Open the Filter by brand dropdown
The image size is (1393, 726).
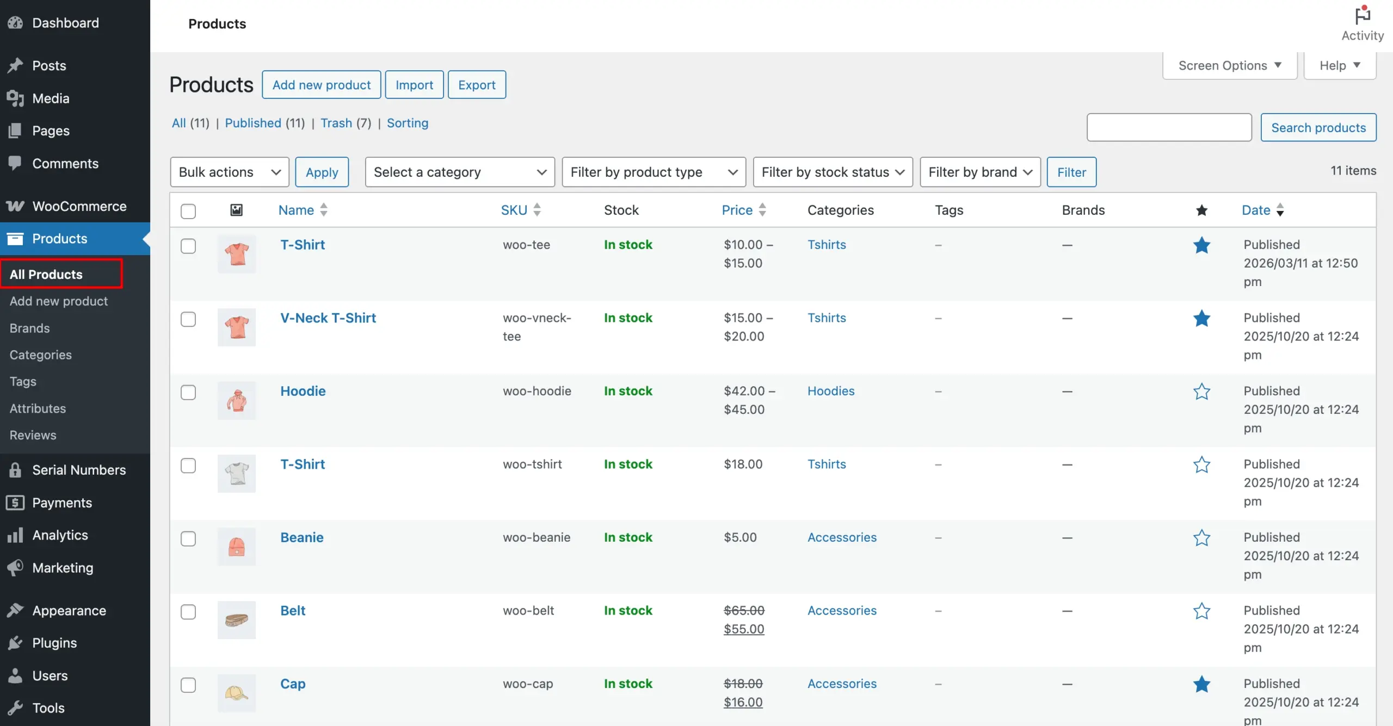[x=980, y=172]
